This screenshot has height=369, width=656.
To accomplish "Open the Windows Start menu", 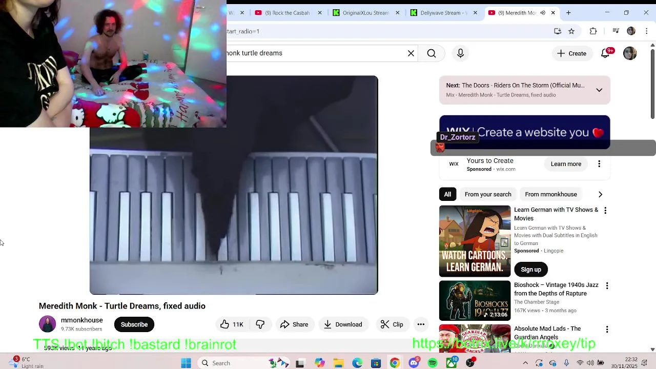I will [x=186, y=363].
